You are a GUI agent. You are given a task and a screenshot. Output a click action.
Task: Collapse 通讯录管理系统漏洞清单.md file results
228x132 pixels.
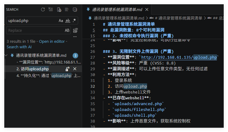[6, 55]
